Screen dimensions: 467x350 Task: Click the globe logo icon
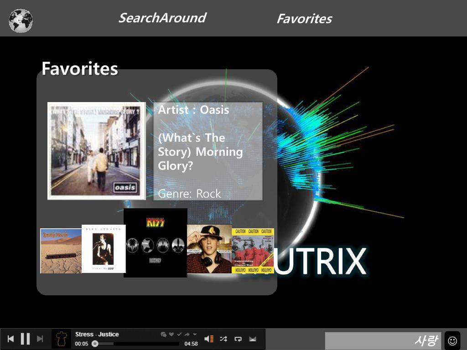(21, 21)
